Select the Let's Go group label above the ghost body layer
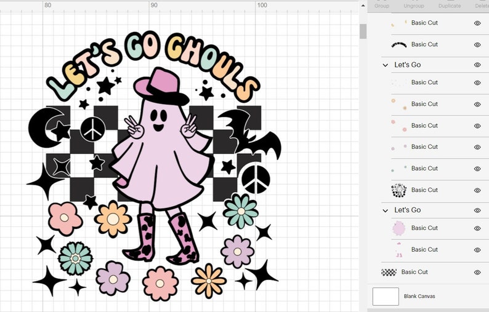This screenshot has height=312, width=489. 407,210
